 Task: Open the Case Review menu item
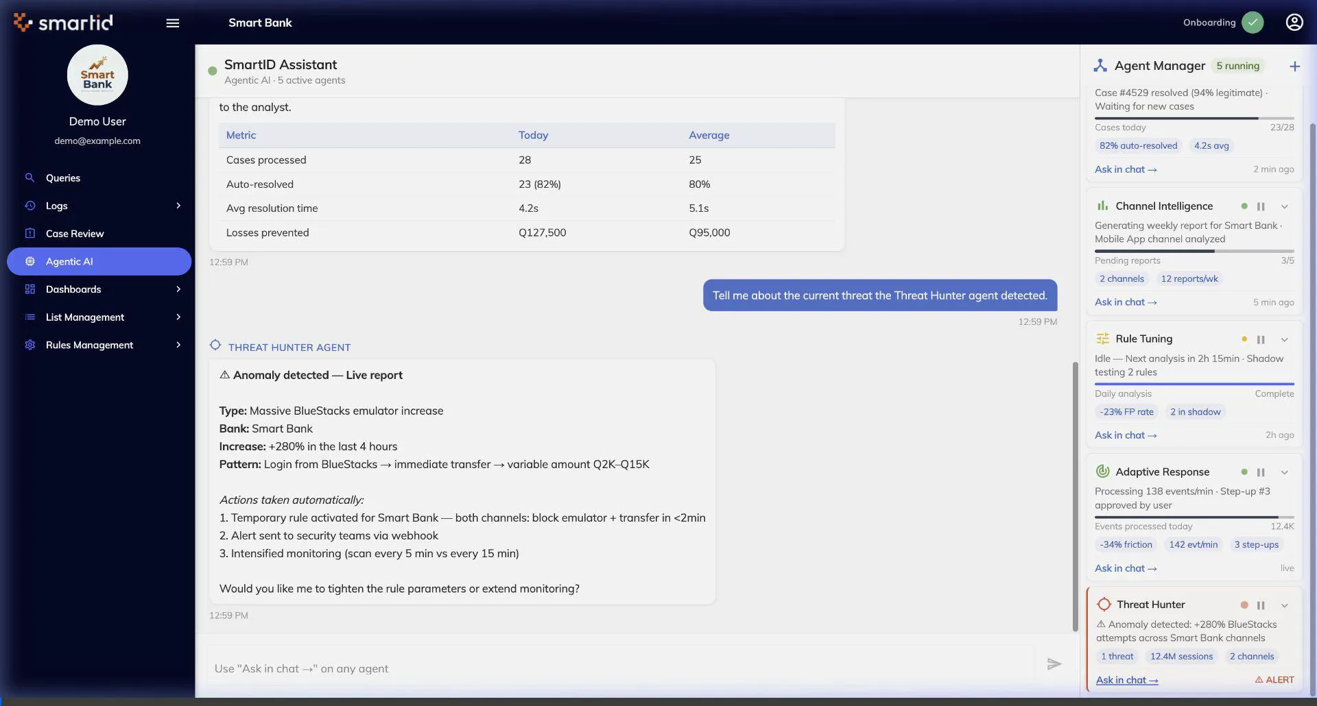[x=99, y=233]
